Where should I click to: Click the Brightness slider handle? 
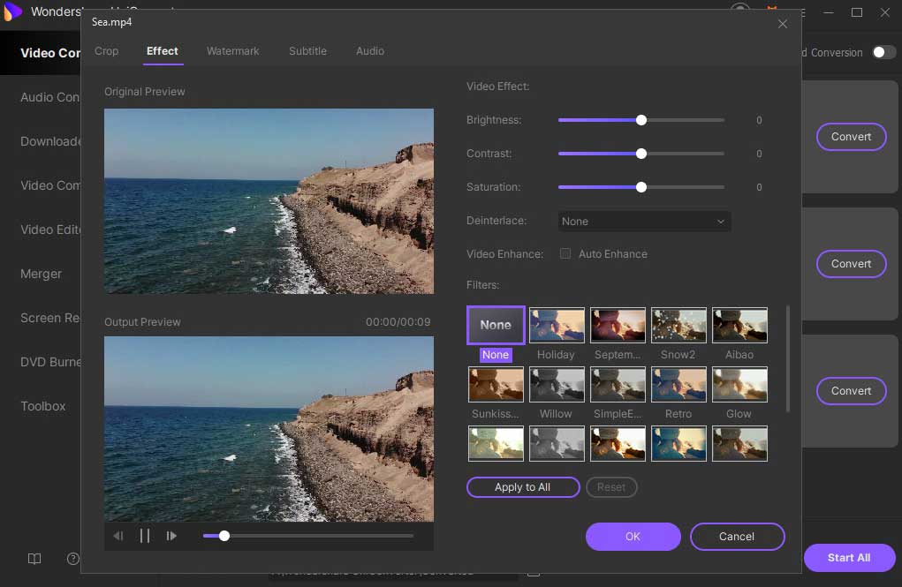point(641,120)
